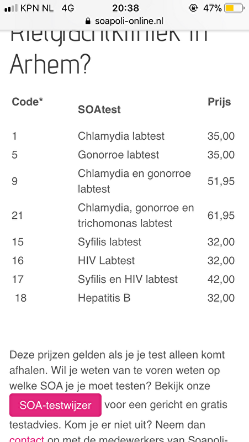Tap the cellular signal bars icon
Screen dimensions: 249x442
[11, 8]
